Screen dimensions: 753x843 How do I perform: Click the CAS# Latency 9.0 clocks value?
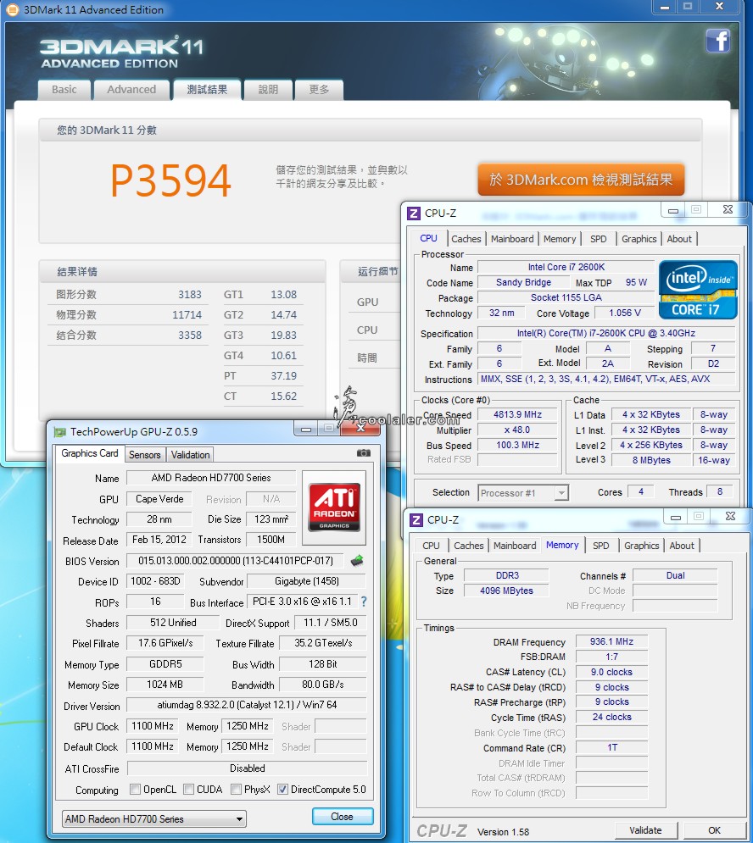pos(611,672)
